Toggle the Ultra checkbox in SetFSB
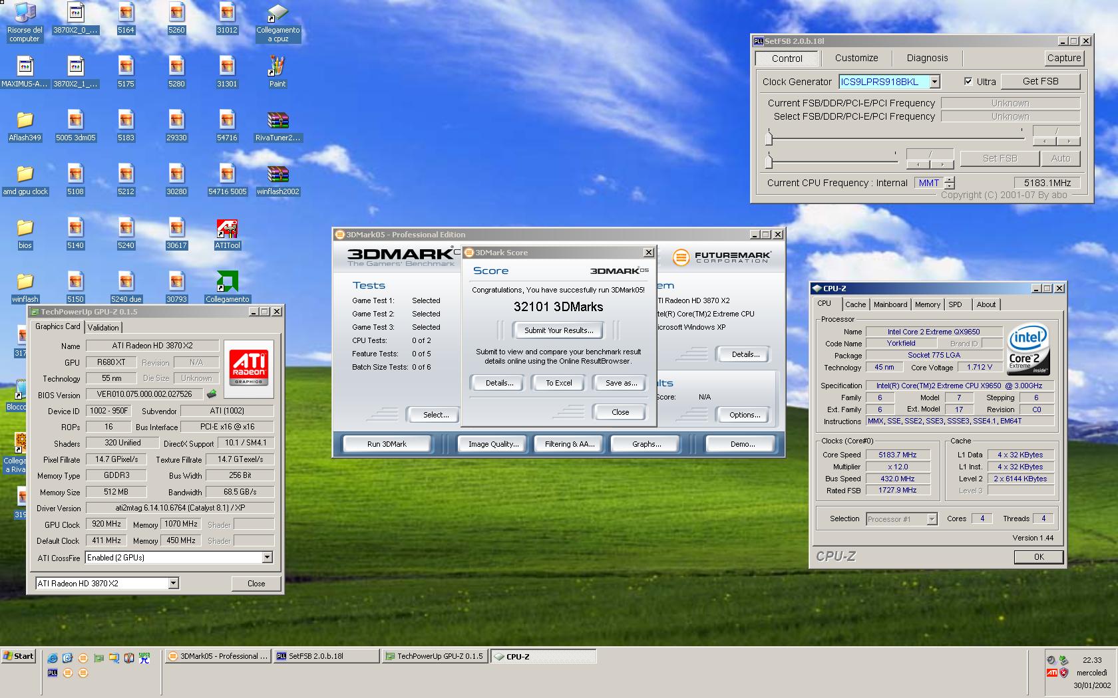1118x698 pixels. click(x=968, y=82)
